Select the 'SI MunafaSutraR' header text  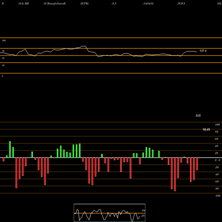coord(55,4)
